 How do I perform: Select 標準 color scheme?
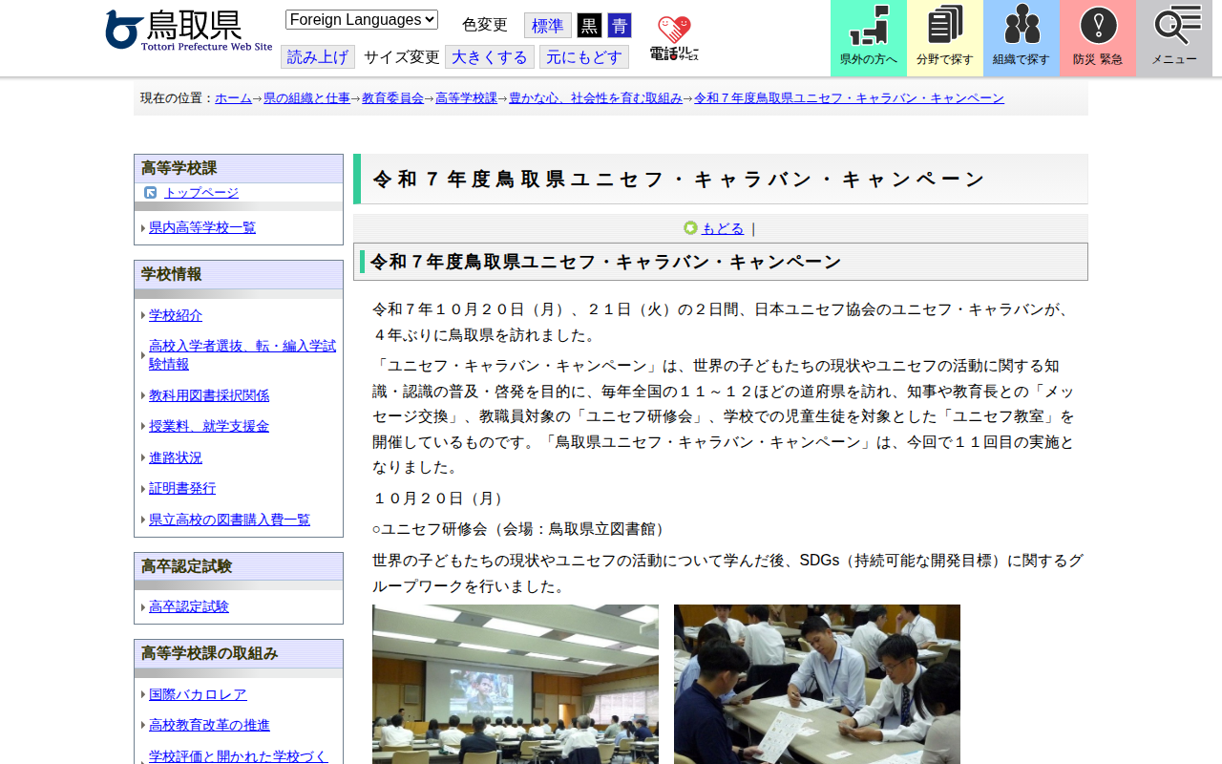click(x=548, y=26)
